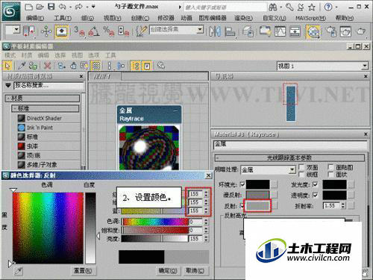Open the 修改器 modifiers menu
Screen dimensions: 373x280
166,18
